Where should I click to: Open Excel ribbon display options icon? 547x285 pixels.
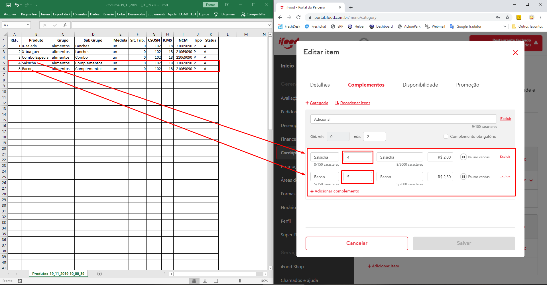(x=227, y=5)
